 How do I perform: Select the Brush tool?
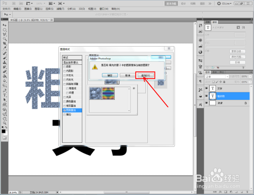pyautogui.click(x=5, y=58)
